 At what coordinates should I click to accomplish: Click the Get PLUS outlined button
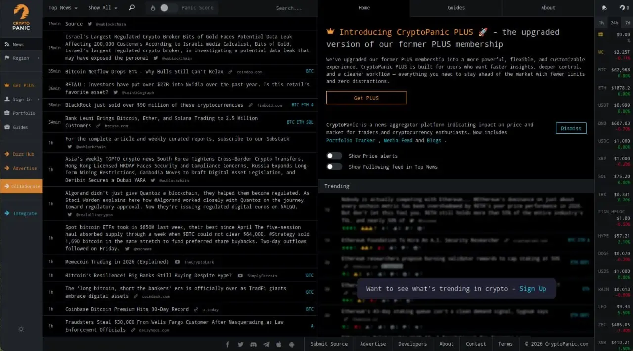click(366, 98)
